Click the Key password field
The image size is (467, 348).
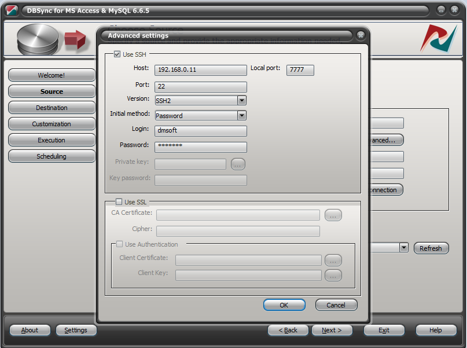(201, 180)
